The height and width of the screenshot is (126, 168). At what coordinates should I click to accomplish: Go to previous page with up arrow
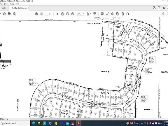click(36, 14)
